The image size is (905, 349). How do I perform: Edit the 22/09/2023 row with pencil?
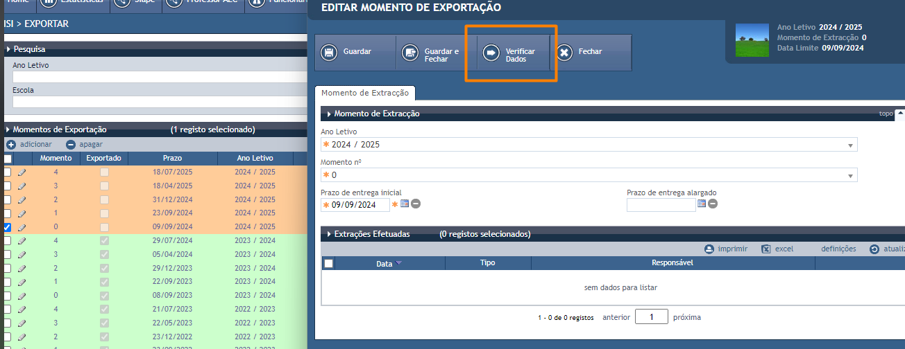[x=22, y=282]
